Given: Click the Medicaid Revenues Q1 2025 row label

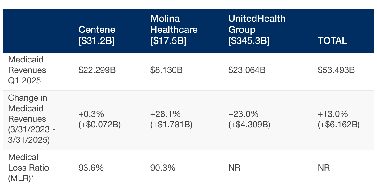Looking at the screenshot, I should 27,70.
